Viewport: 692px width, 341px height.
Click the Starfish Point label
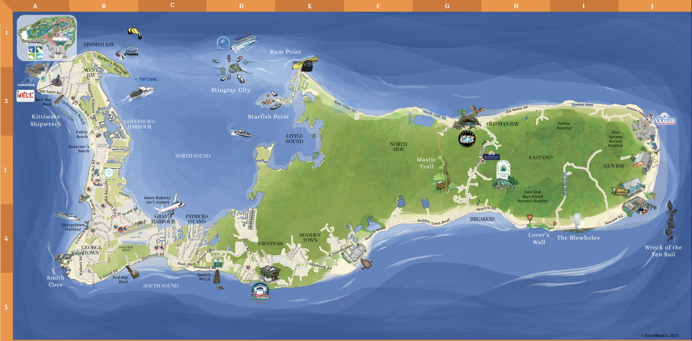(x=268, y=117)
